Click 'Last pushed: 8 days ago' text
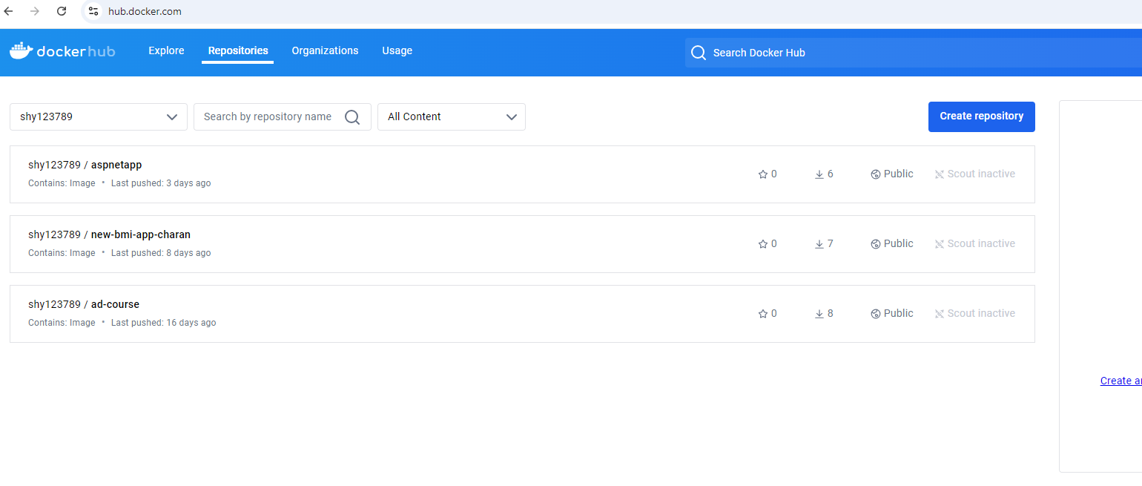Screen dimensions: 1142x486 (161, 253)
